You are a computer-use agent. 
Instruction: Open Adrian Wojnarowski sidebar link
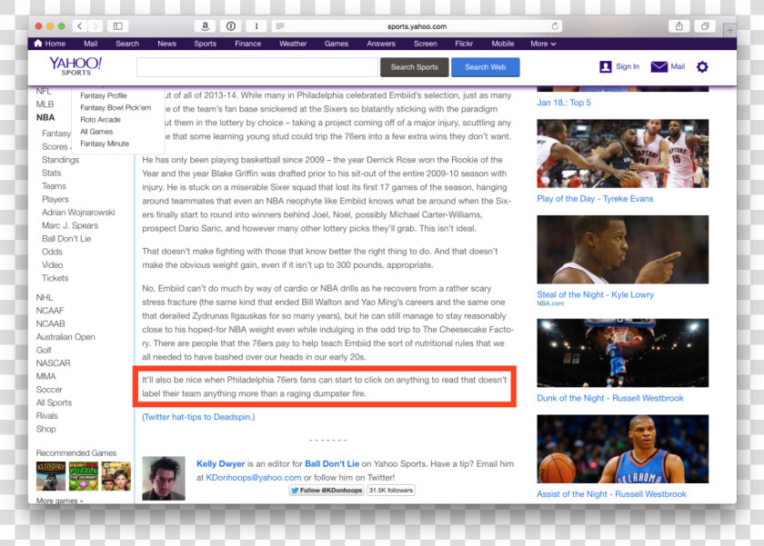[x=78, y=213]
